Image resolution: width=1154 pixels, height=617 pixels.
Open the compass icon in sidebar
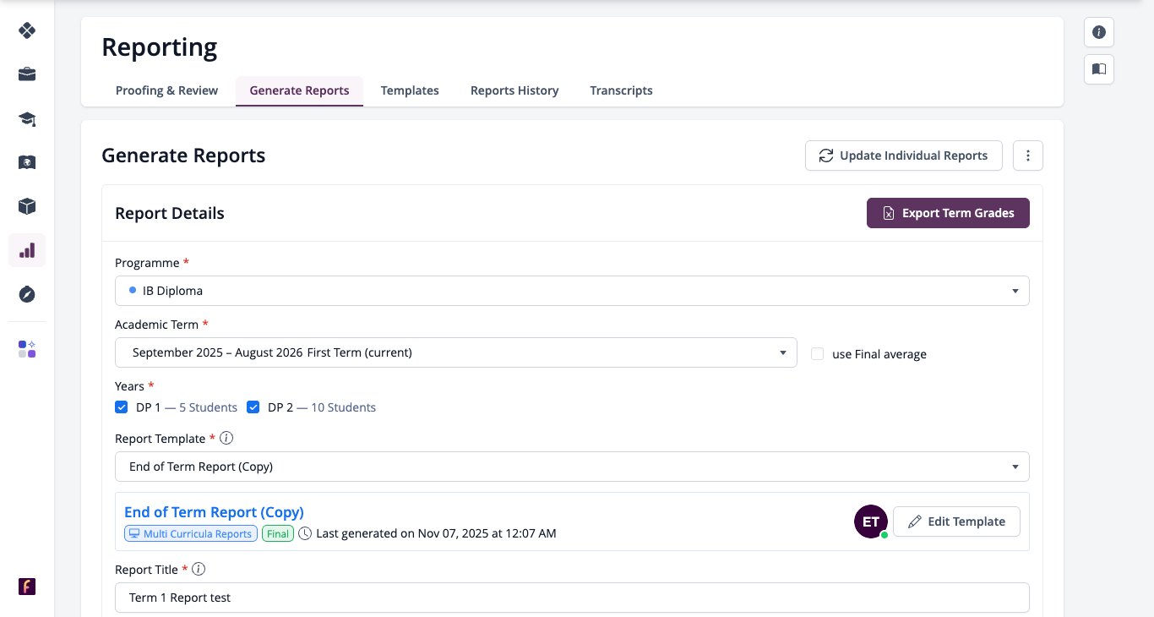click(x=27, y=294)
